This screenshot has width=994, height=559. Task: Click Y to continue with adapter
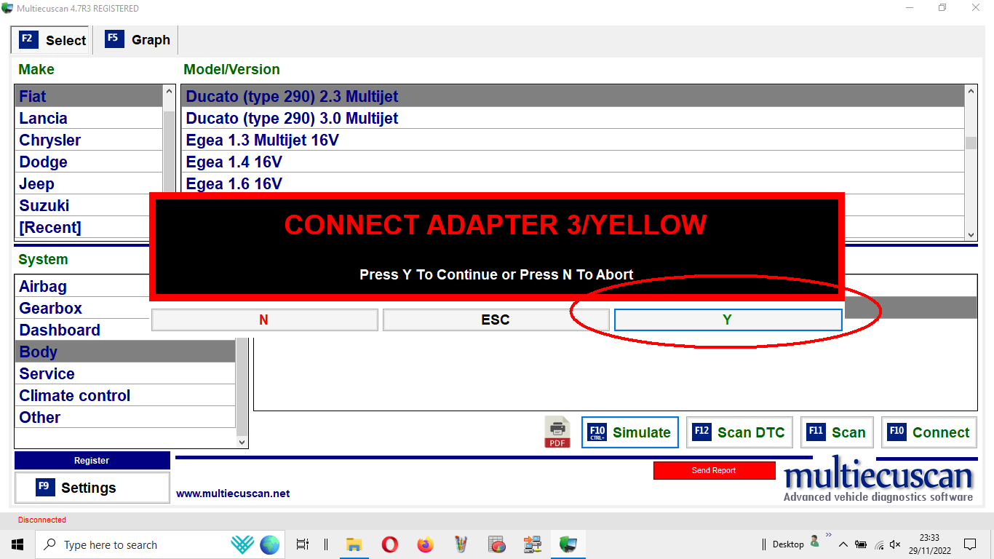[728, 320]
